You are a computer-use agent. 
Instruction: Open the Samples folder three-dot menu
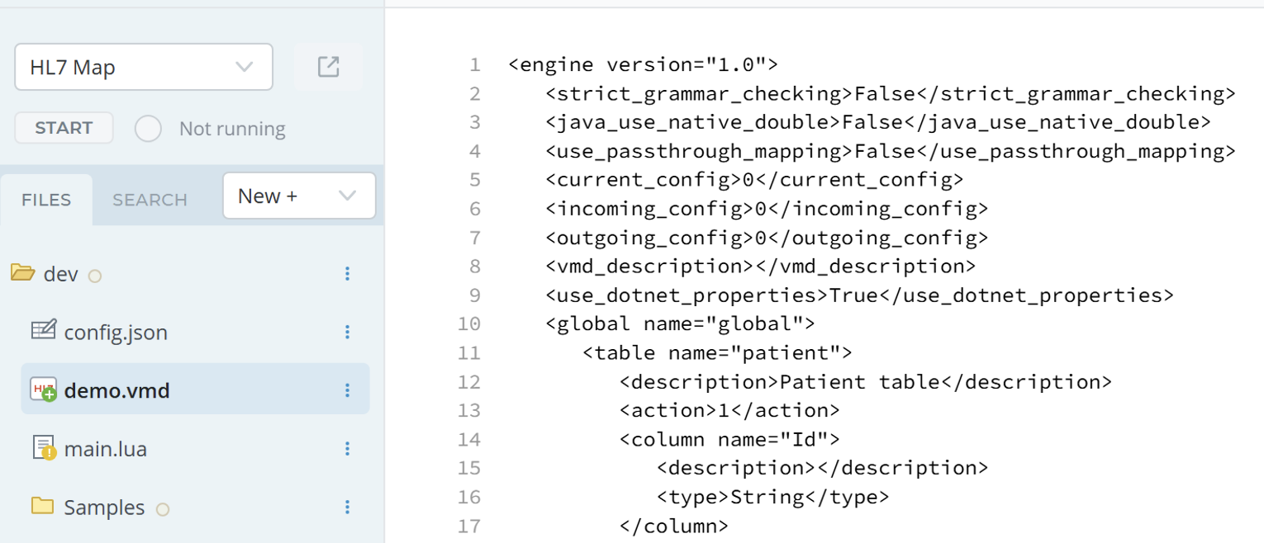point(348,507)
